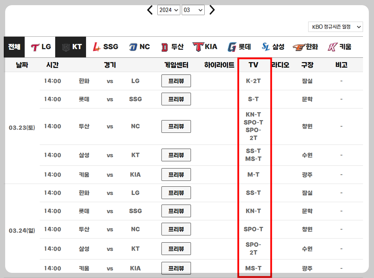Open 프리뷰 for 03.24 두산 vs NC

[176, 229]
